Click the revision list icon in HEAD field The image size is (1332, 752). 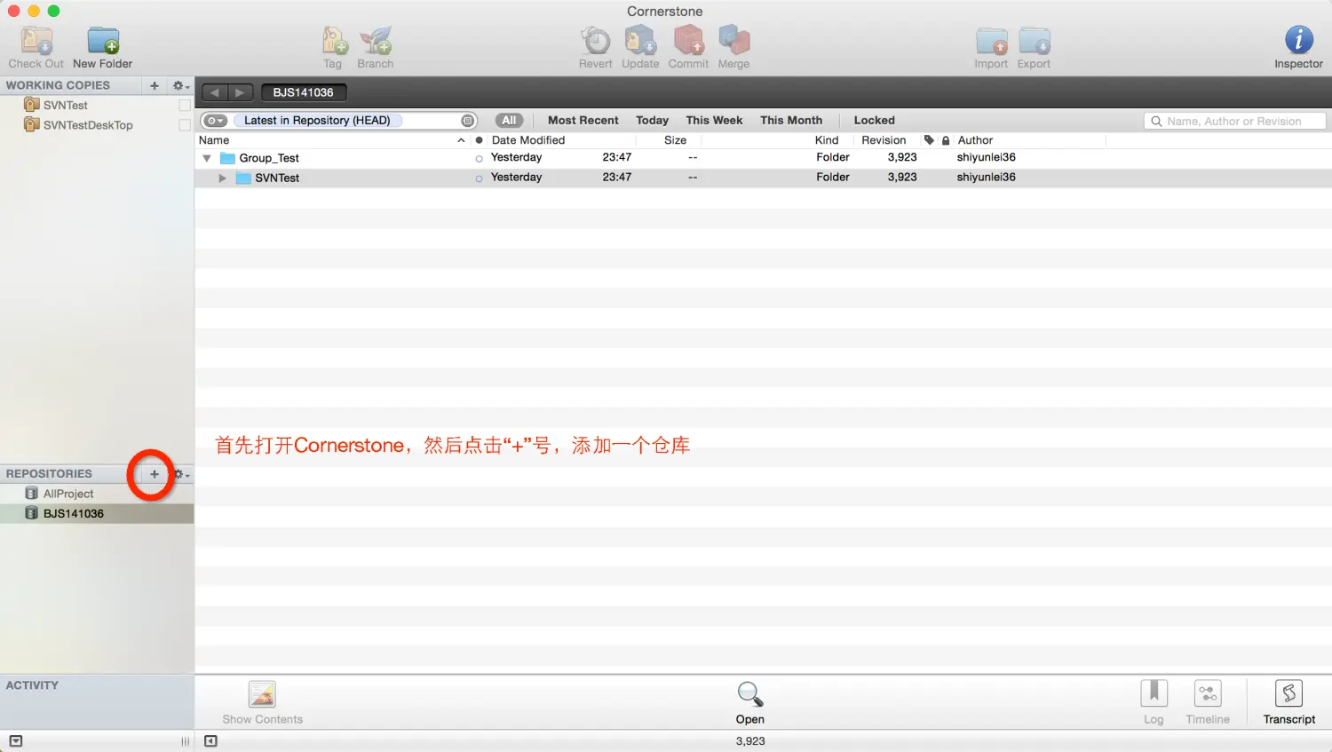468,121
